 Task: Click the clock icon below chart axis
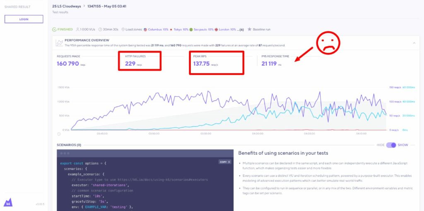59,134
